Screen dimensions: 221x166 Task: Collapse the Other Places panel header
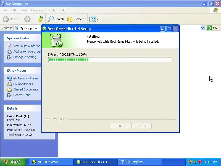coord(22,71)
